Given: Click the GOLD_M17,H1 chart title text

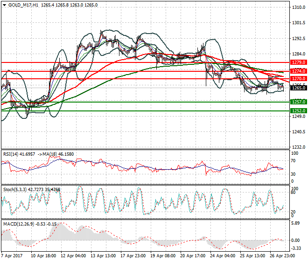Looking at the screenshot, I should coord(23,5).
